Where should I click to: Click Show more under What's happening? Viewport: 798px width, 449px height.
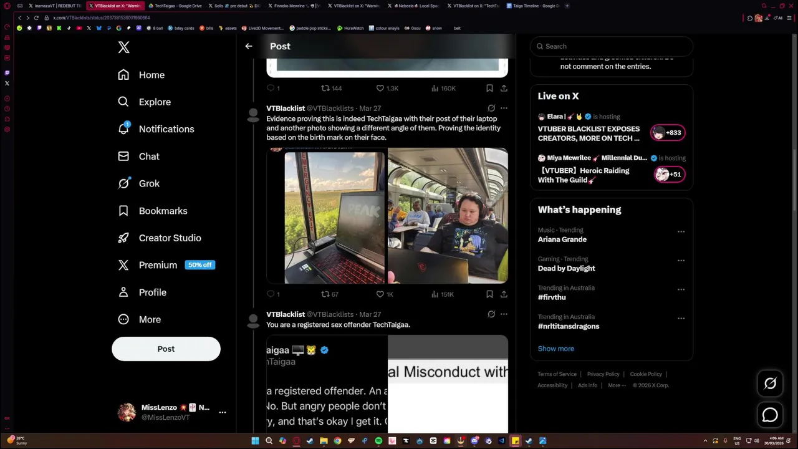[x=556, y=349]
